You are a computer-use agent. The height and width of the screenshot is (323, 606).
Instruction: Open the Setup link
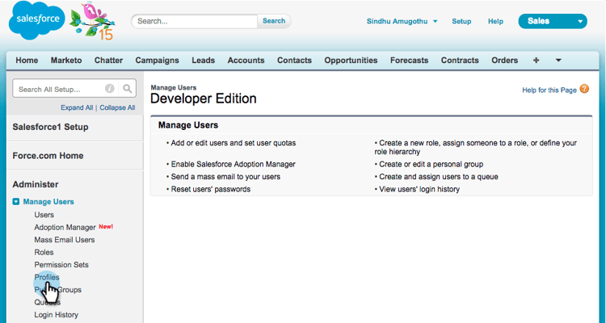click(x=461, y=21)
